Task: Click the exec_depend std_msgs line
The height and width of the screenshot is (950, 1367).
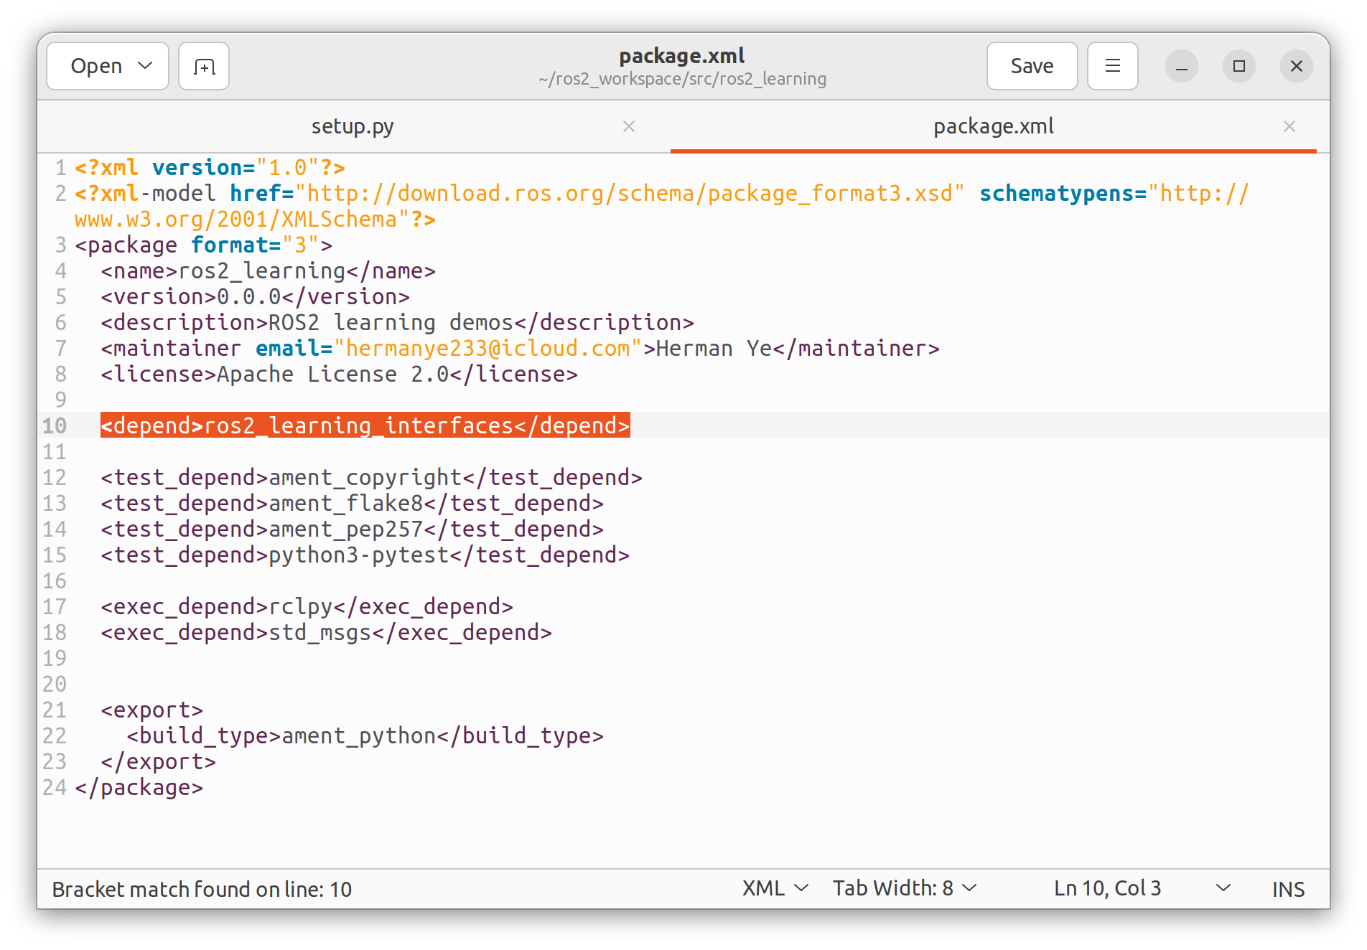Action: click(326, 632)
